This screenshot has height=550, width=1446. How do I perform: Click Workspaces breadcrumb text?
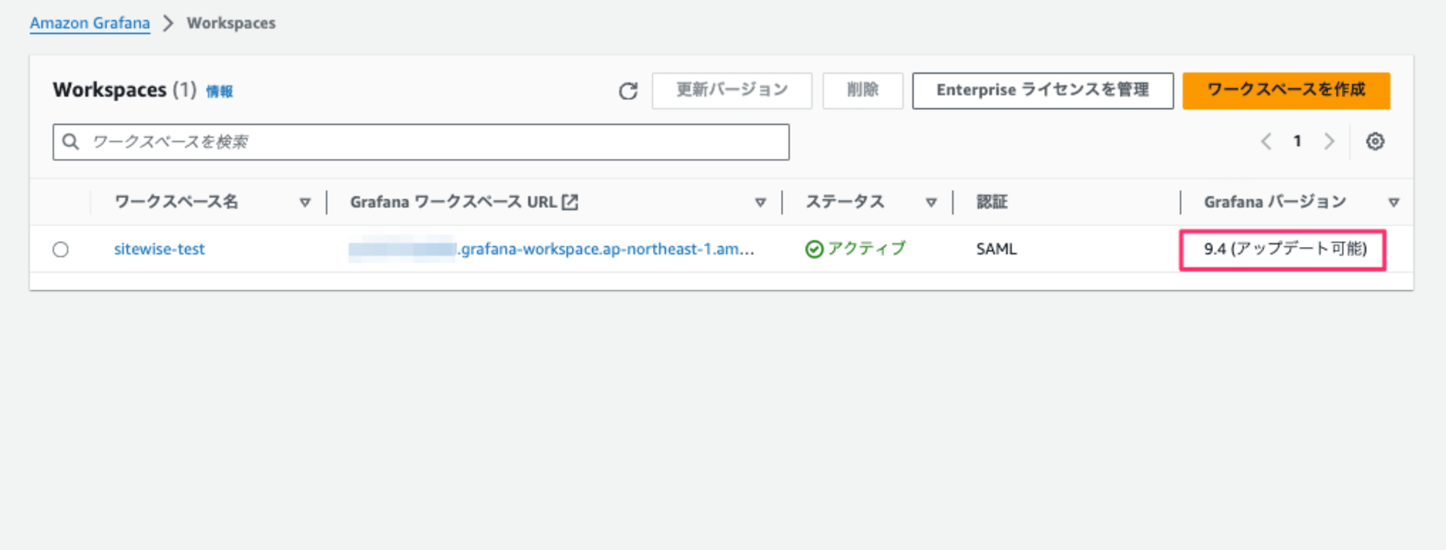(x=231, y=23)
